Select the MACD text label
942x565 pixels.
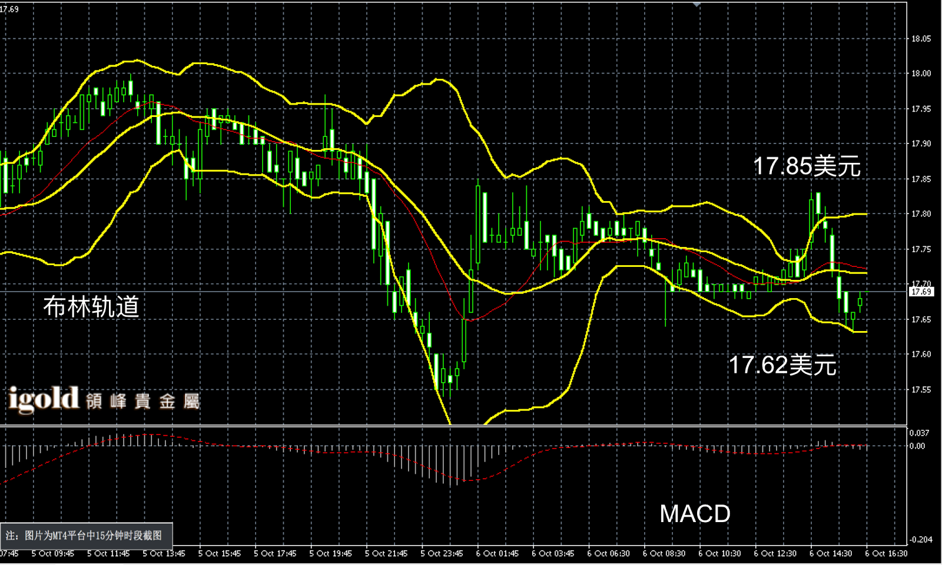695,514
